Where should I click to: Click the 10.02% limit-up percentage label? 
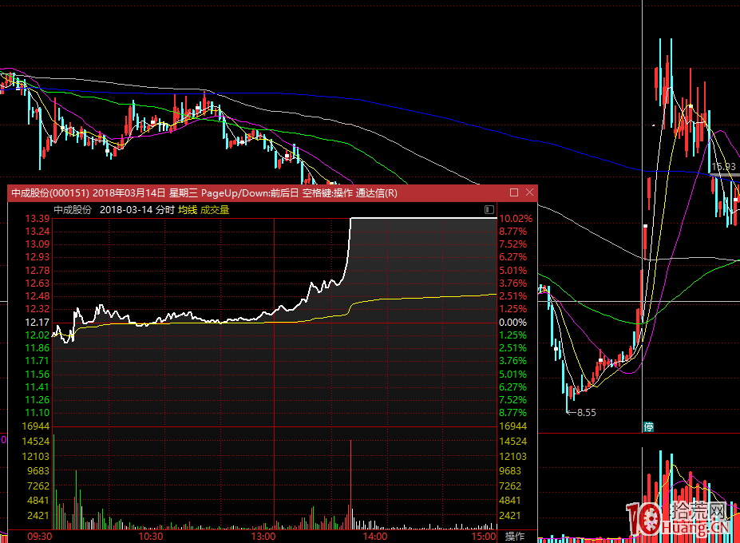tap(516, 218)
